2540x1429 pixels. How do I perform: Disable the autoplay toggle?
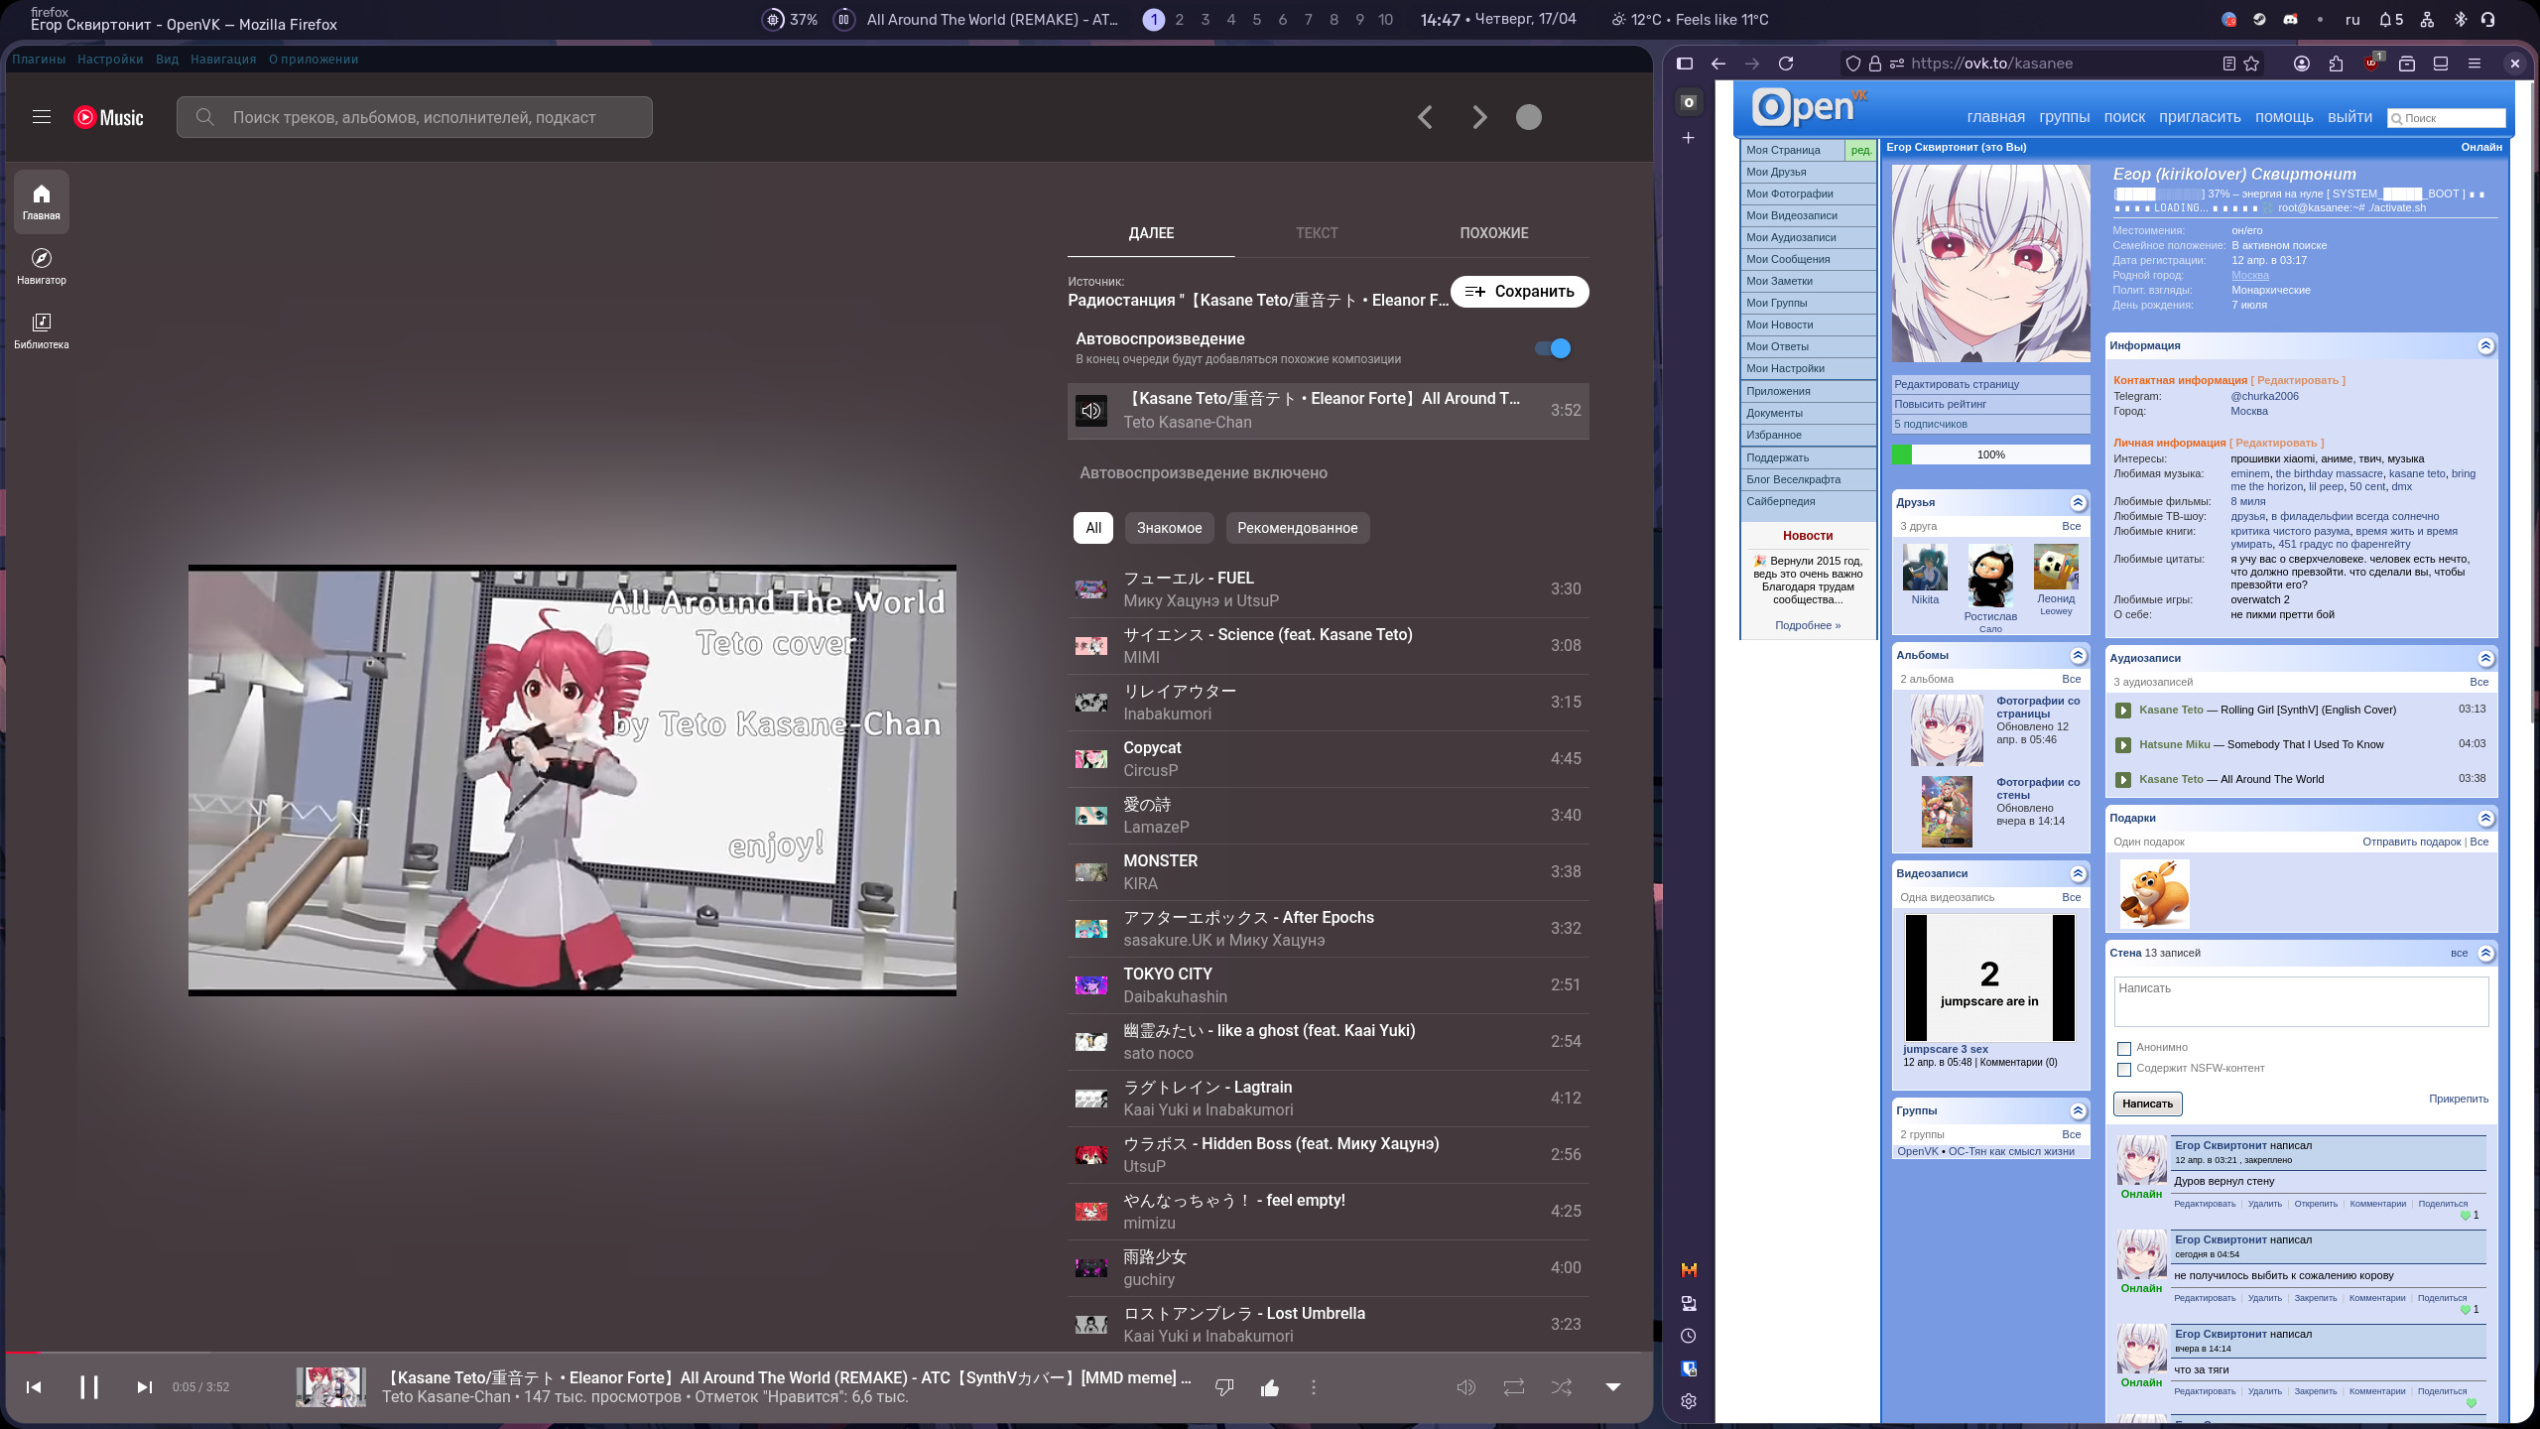click(x=1553, y=348)
